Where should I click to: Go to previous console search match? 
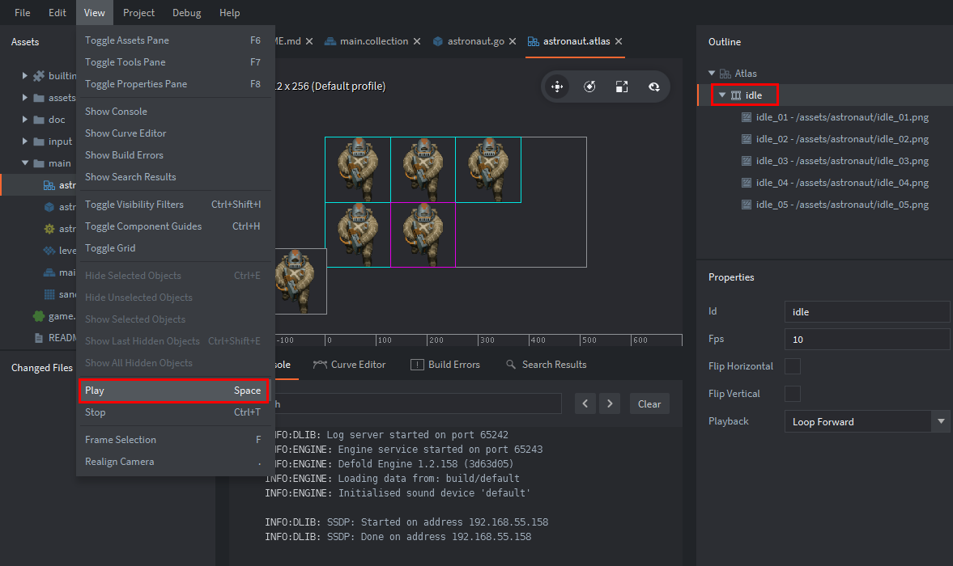pos(585,404)
